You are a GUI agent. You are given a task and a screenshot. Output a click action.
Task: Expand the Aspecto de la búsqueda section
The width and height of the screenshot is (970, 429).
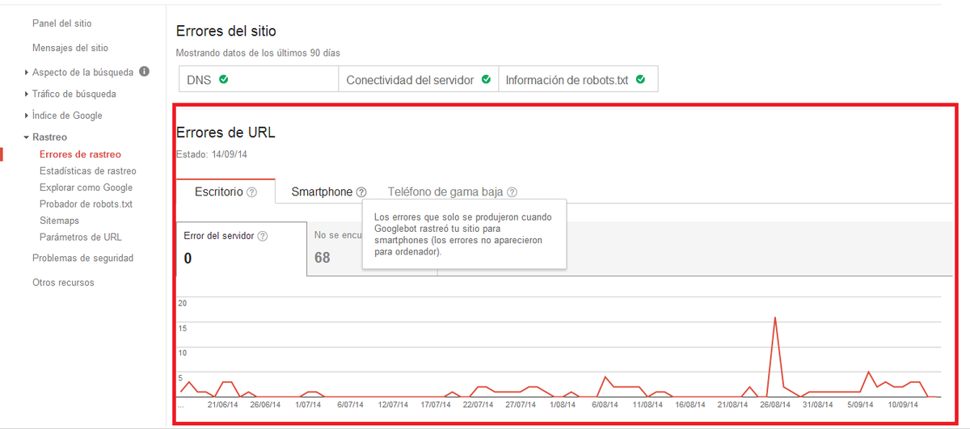[82, 72]
